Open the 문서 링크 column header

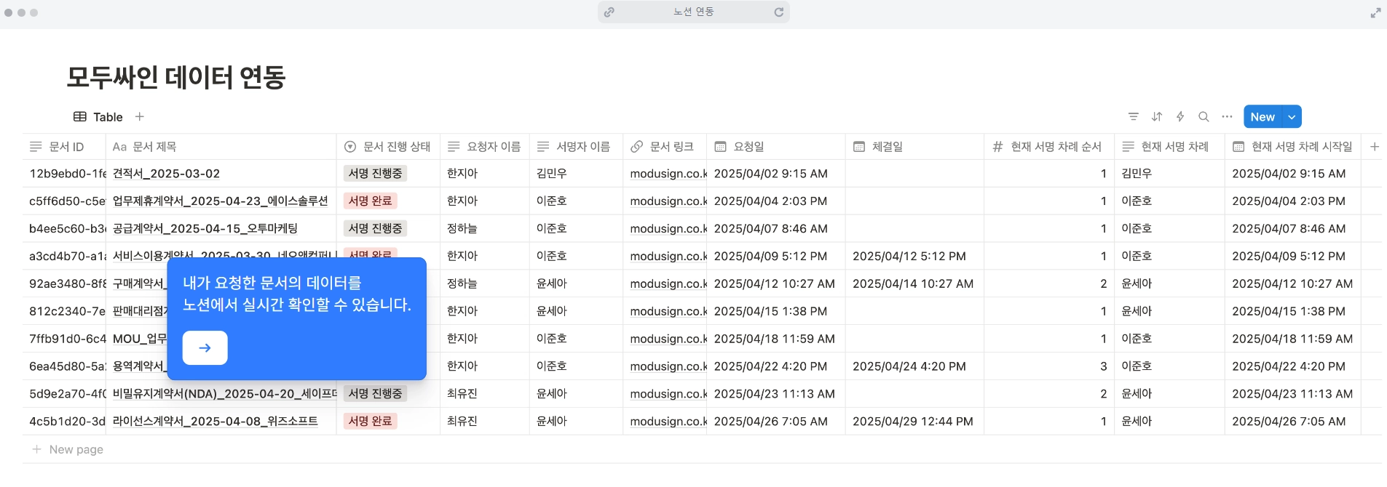pos(664,147)
